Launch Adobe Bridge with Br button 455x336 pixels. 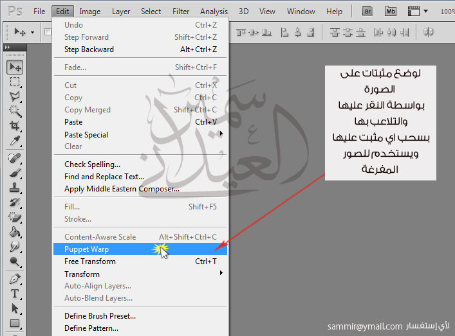pyautogui.click(x=367, y=12)
